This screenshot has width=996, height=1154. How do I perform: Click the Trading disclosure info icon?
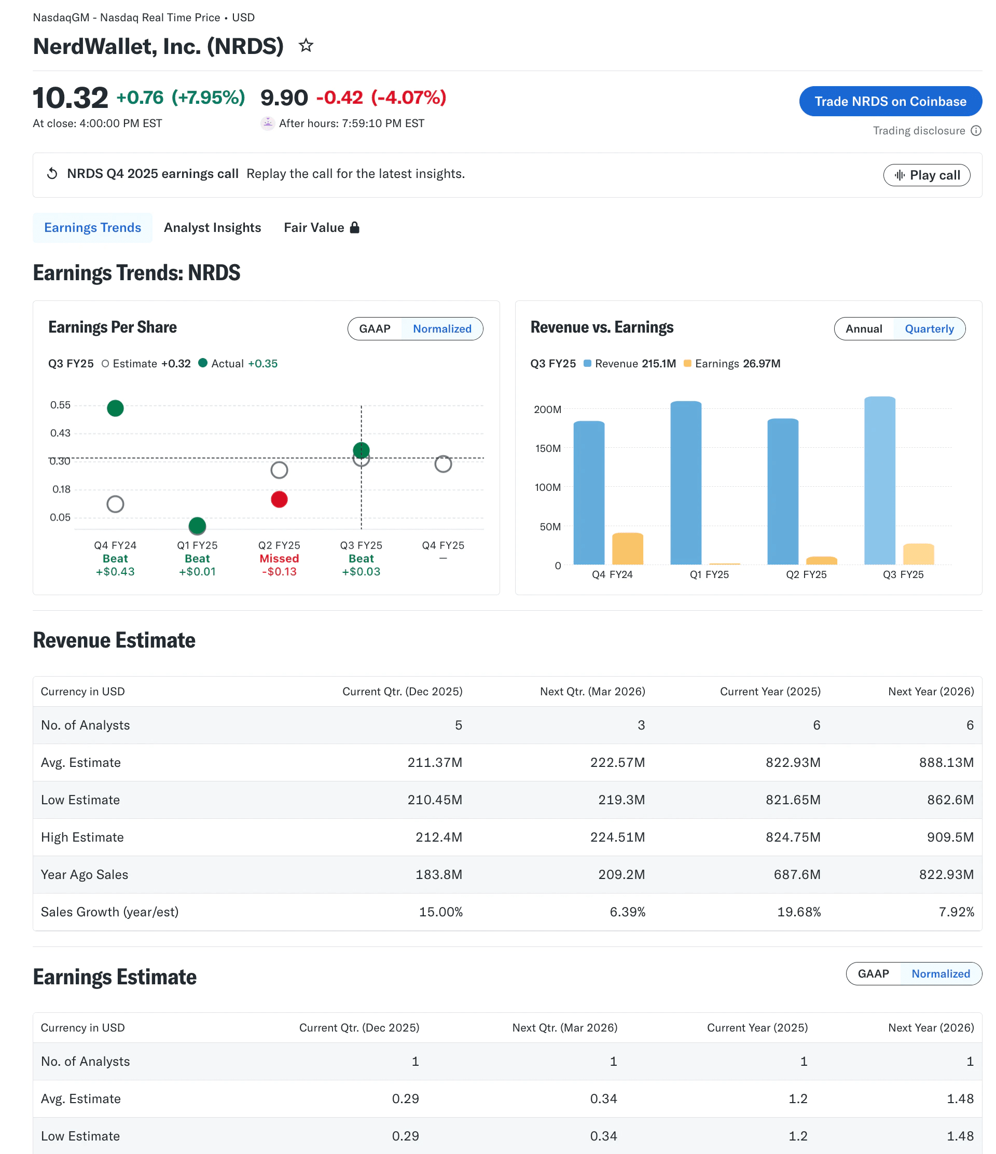coord(976,131)
